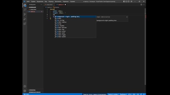Open the notifications bell in status bar
This screenshot has width=170, height=95.
click(144, 94)
